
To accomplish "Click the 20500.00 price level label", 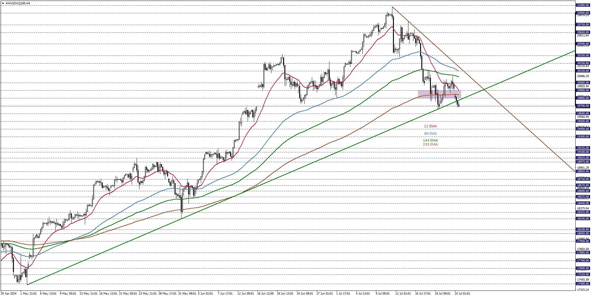I will click(x=583, y=44).
